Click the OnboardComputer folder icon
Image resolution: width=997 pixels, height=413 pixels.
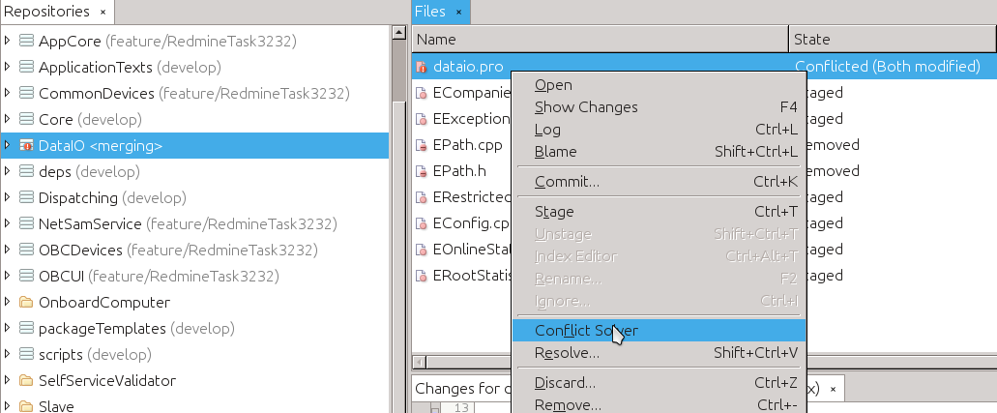click(x=26, y=303)
